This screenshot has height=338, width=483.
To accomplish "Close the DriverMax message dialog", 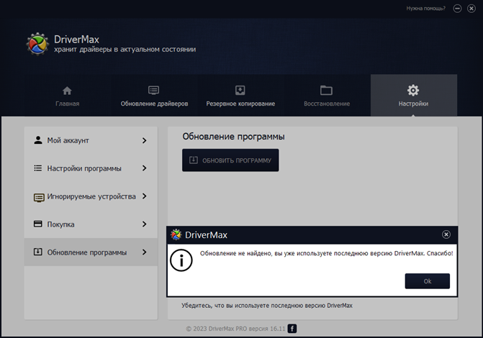I will [446, 234].
